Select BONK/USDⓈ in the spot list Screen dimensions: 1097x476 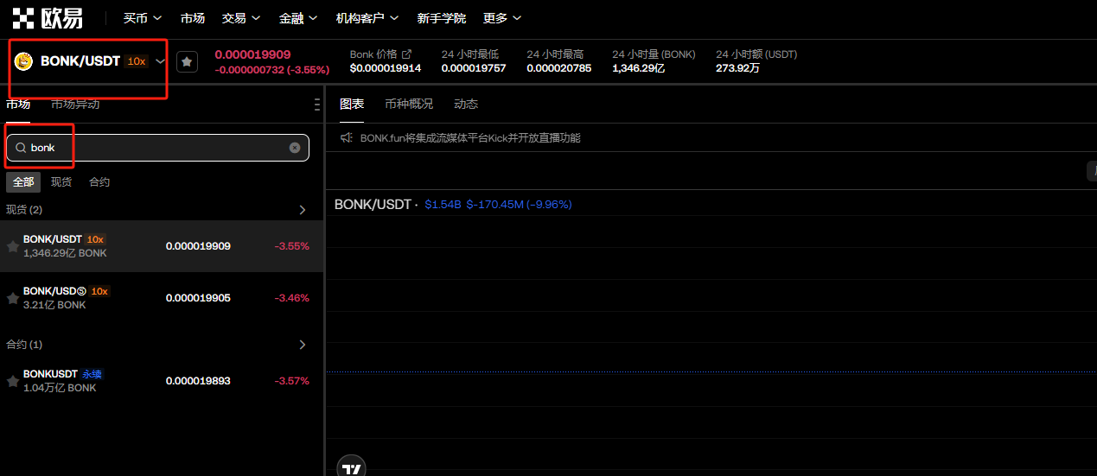point(162,298)
